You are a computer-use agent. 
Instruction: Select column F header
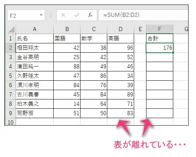pos(159,29)
